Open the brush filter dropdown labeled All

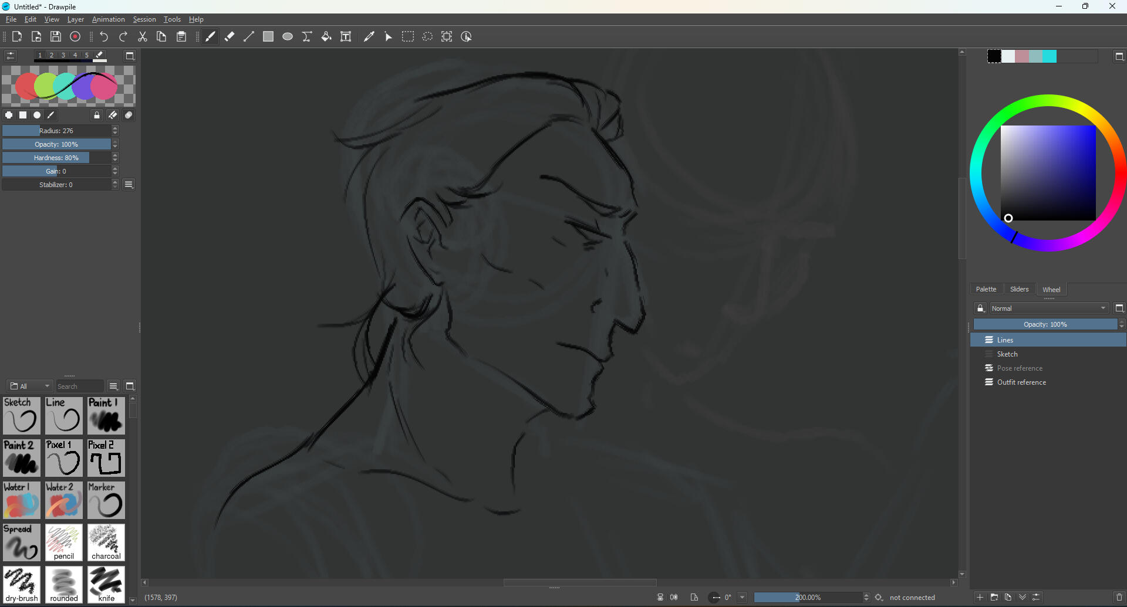point(29,386)
